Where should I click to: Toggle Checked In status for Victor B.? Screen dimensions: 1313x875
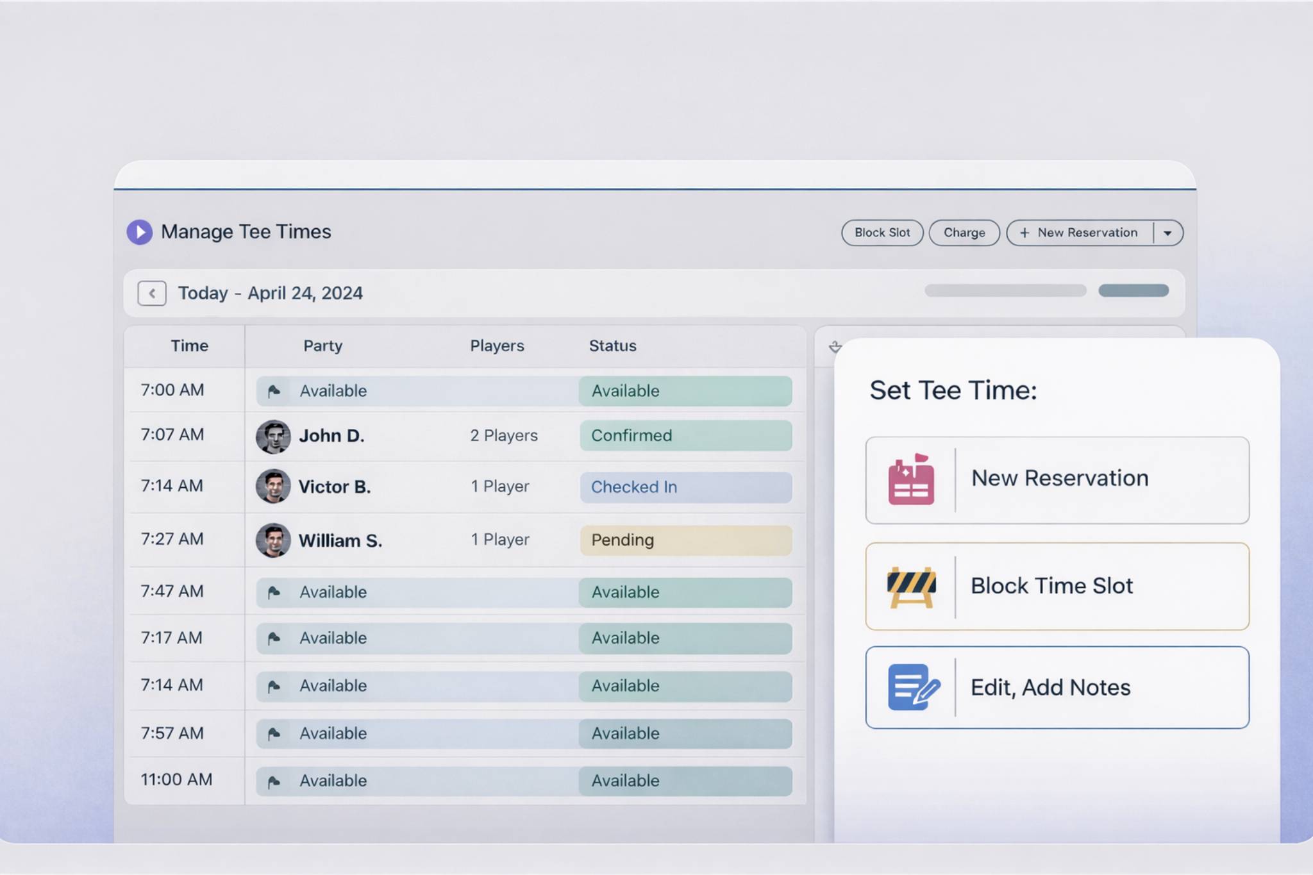tap(685, 487)
